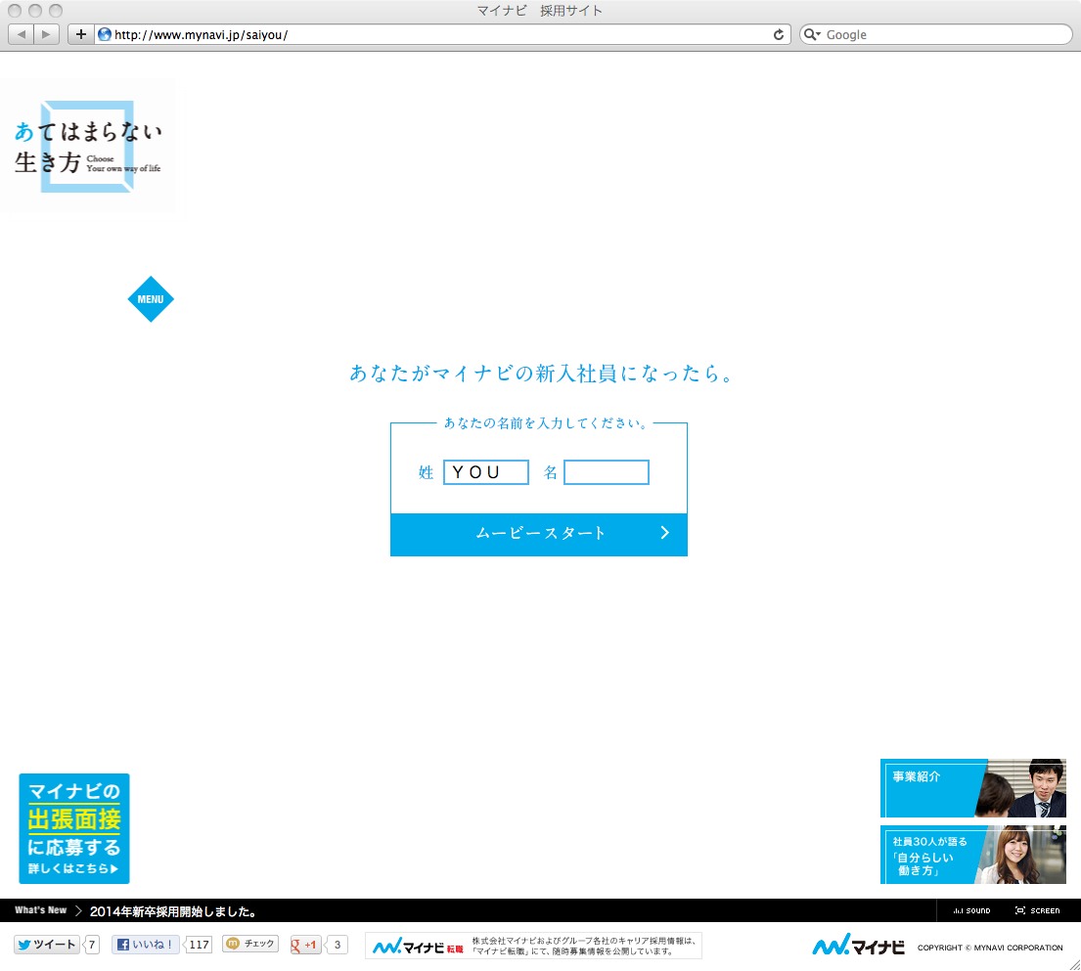Screen dimensions: 1081x971
Task: Like with Facebook いいね！ button
Action: [x=146, y=945]
